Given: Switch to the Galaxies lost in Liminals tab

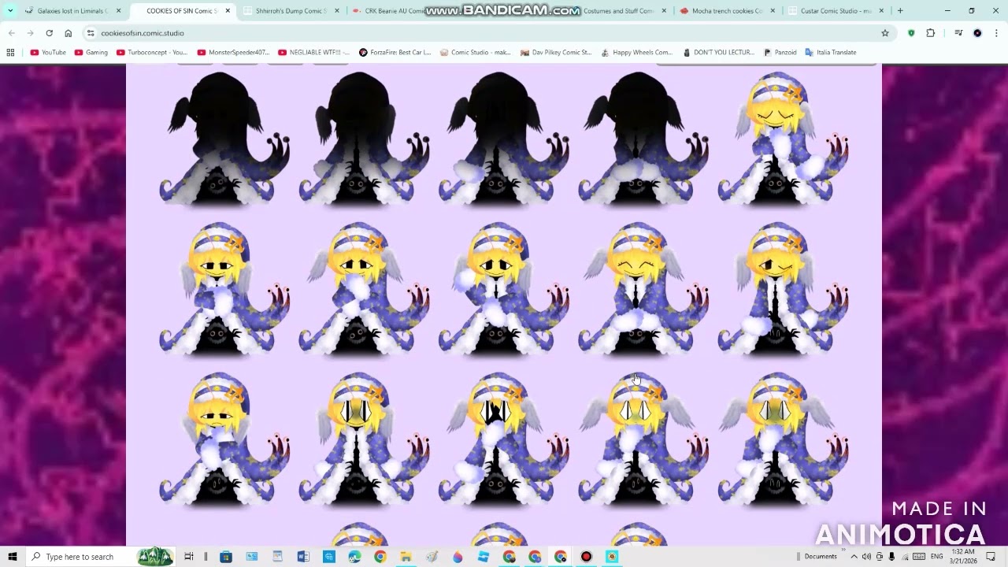Looking at the screenshot, I should 71,11.
